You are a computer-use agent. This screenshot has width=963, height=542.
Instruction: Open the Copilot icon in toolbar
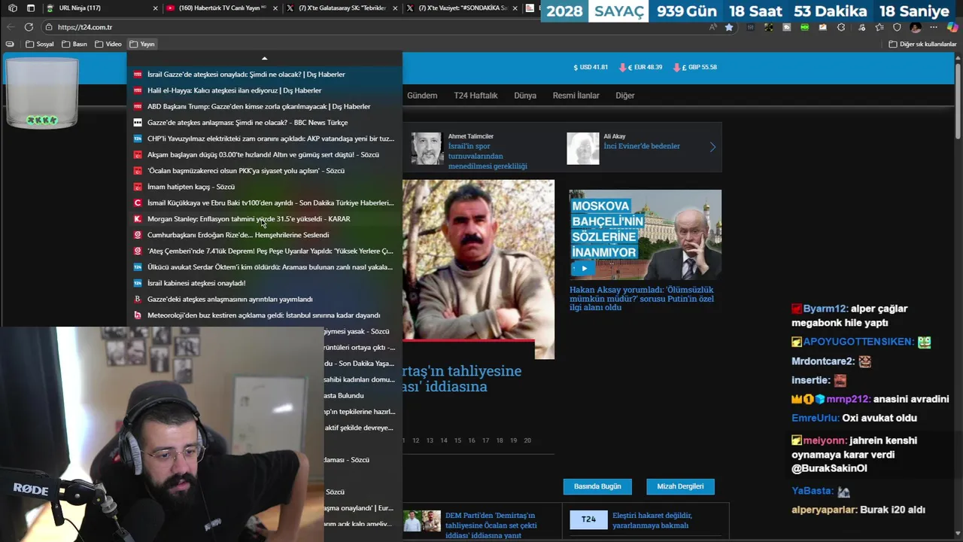click(x=952, y=27)
